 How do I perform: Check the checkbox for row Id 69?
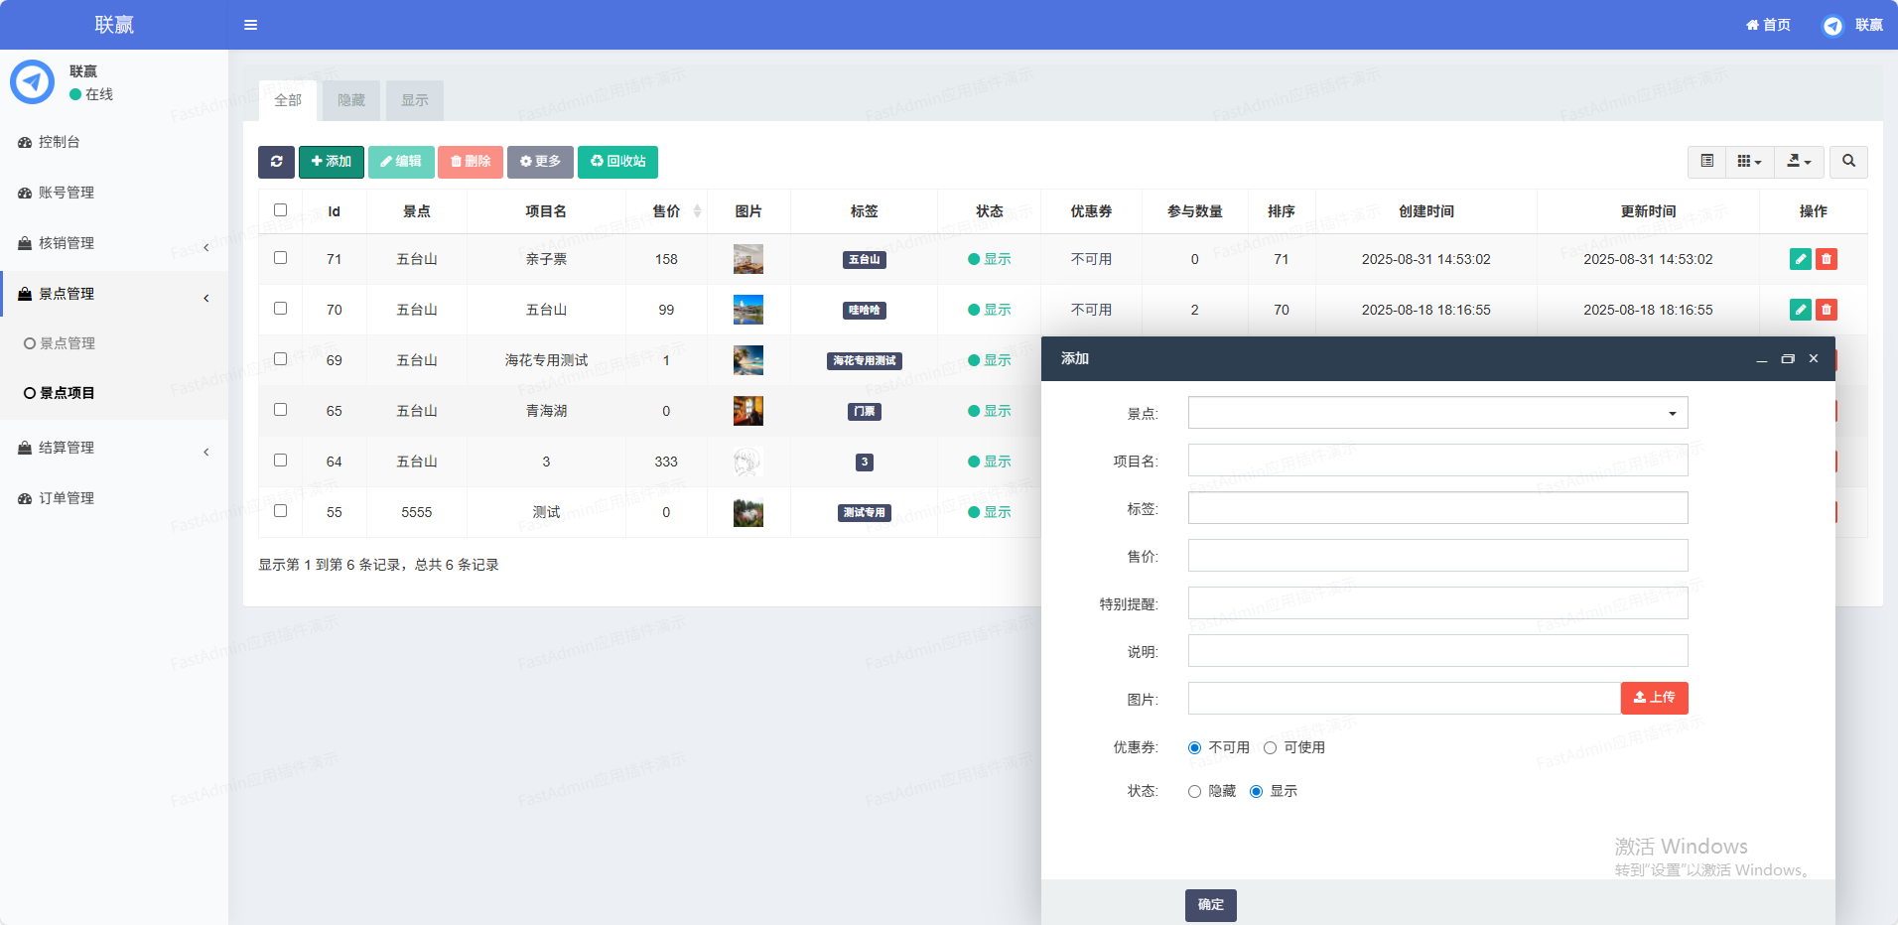coord(280,359)
